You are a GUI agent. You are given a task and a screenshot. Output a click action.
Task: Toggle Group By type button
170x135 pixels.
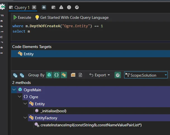[x=64, y=75]
